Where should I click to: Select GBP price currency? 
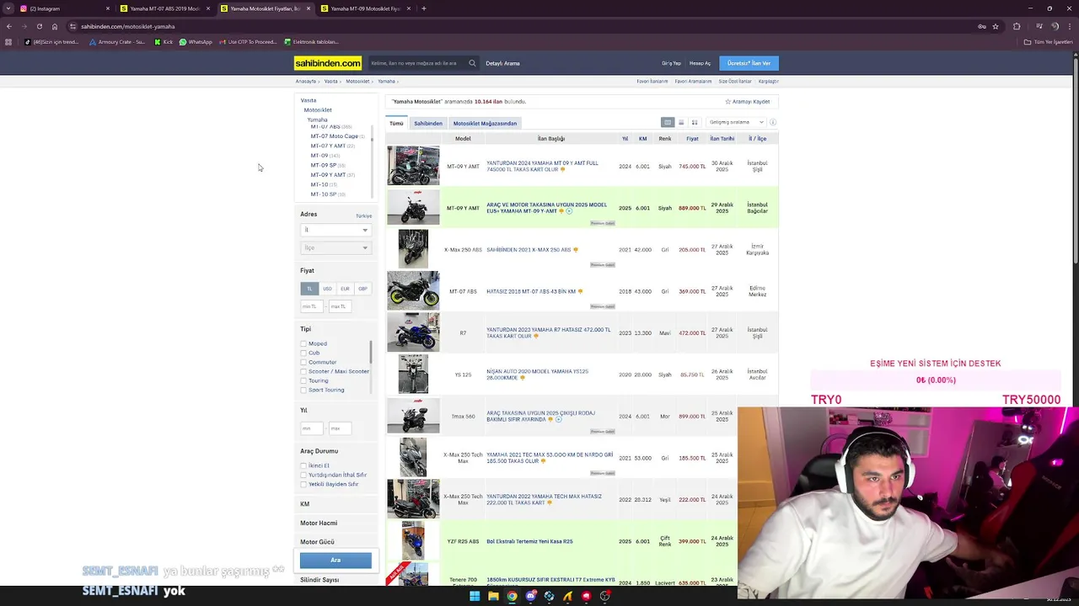click(x=362, y=289)
